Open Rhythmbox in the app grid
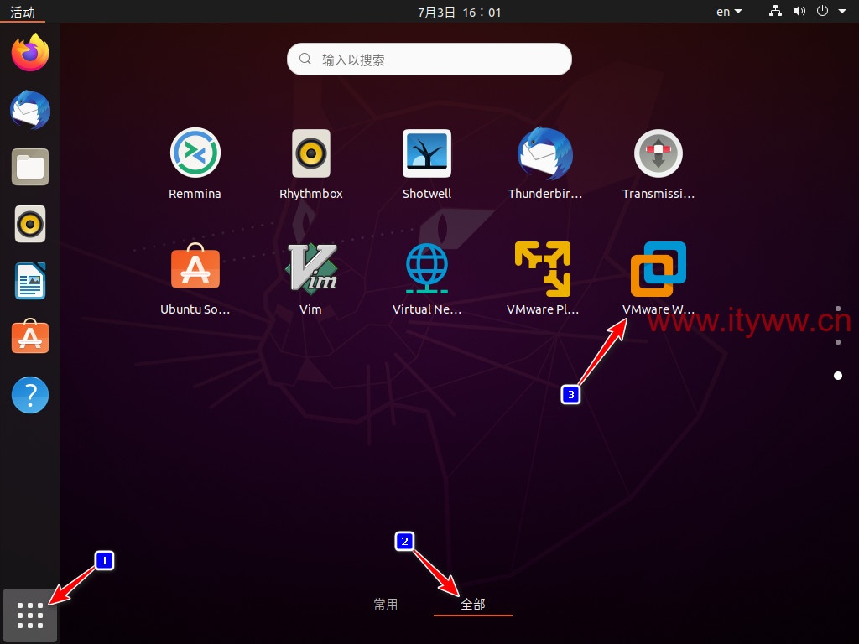The height and width of the screenshot is (644, 859). tap(310, 164)
